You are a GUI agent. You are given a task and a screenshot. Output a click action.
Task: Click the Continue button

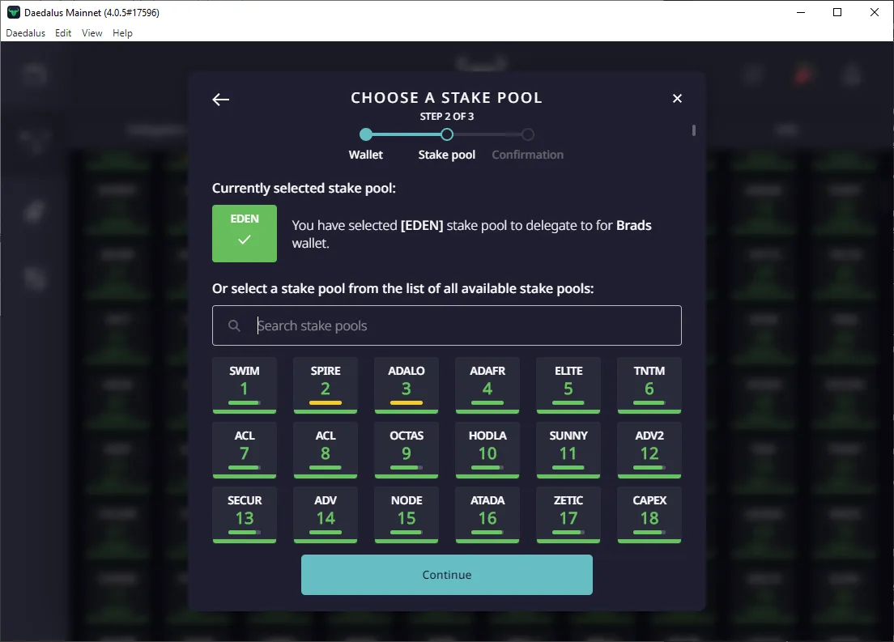[x=446, y=575]
